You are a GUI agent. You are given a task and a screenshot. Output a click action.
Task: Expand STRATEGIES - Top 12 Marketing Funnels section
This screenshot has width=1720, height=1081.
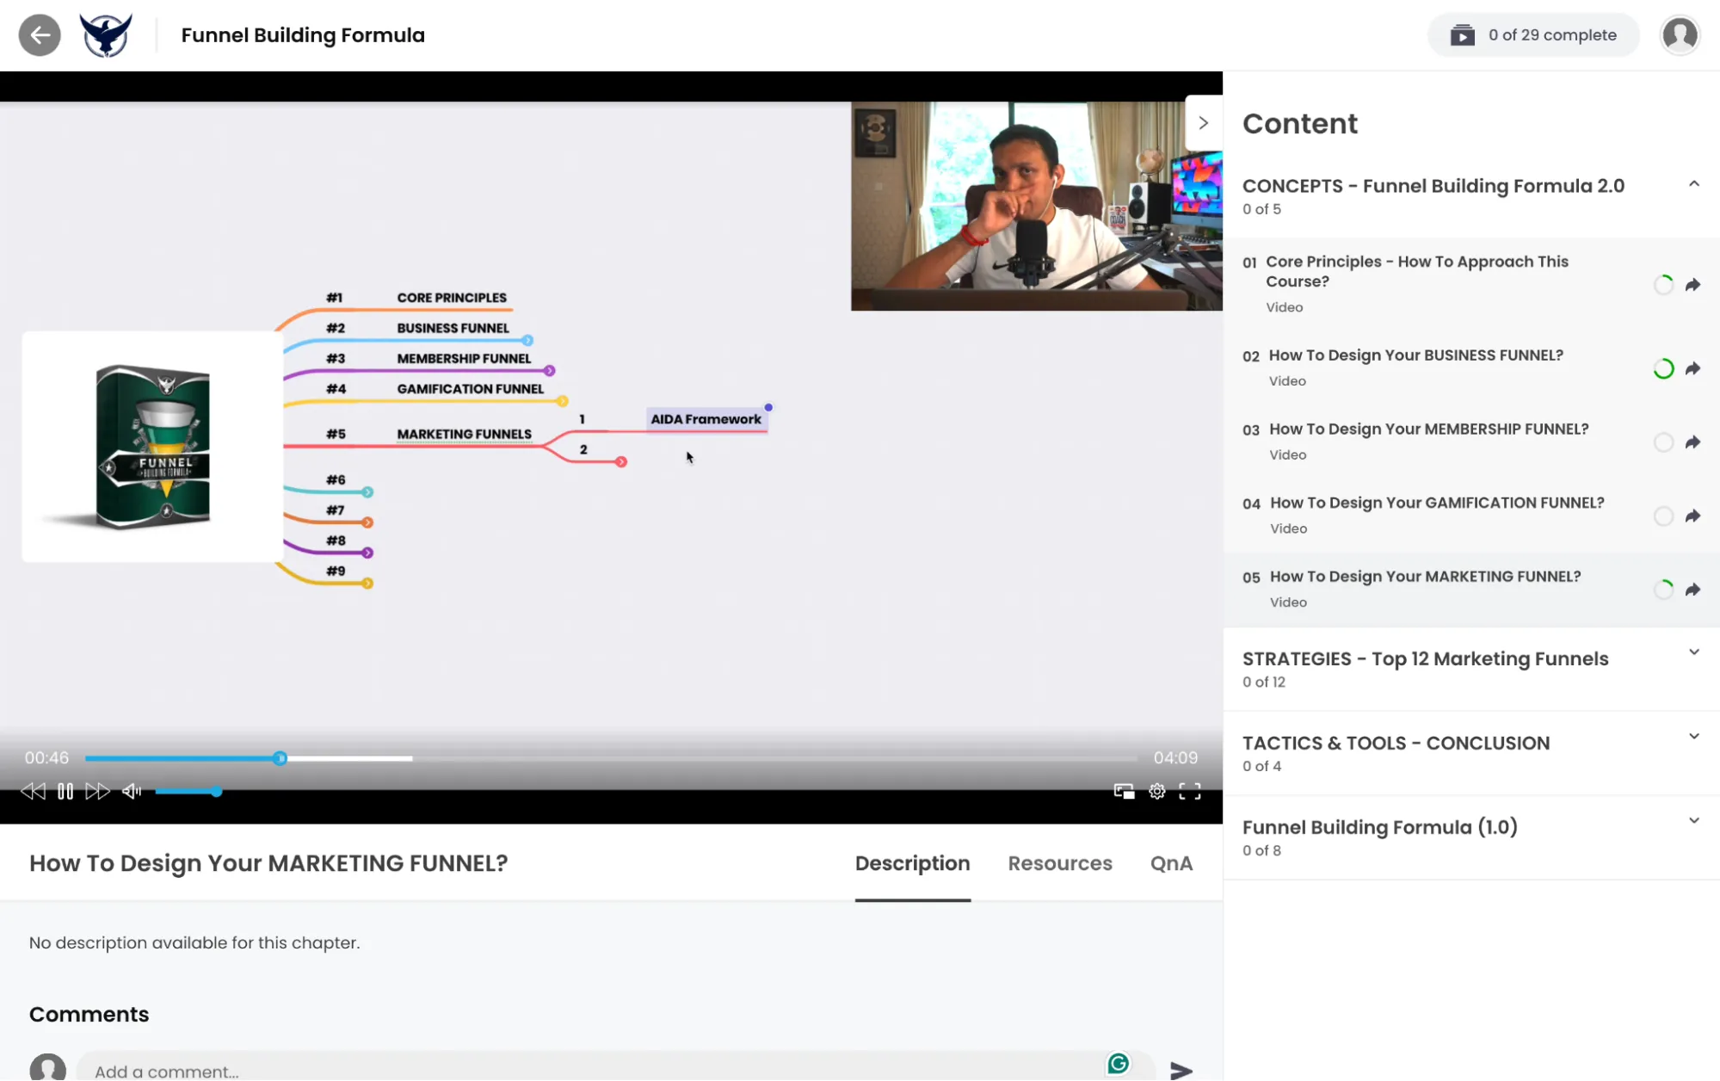(x=1693, y=652)
